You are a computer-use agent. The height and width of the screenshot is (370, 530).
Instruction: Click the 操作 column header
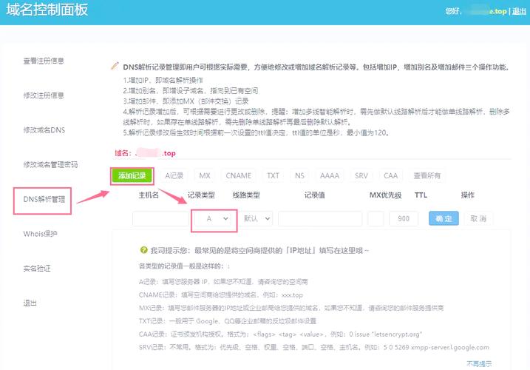467,195
